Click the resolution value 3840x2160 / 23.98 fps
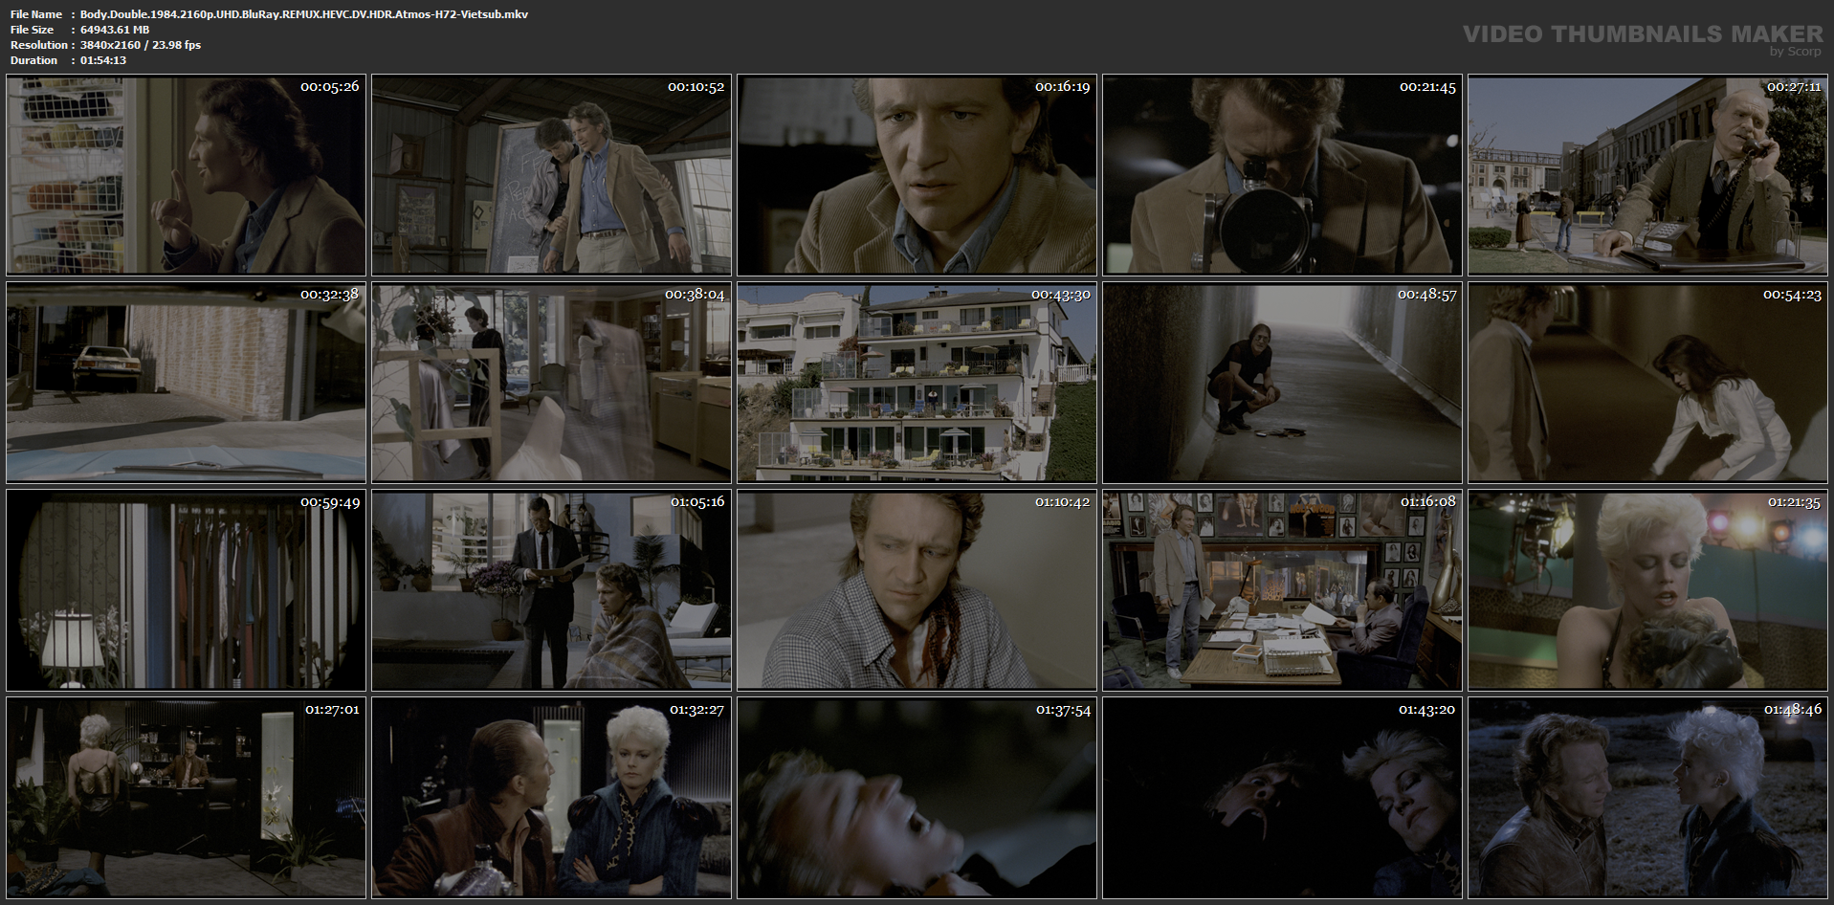The width and height of the screenshot is (1834, 905). (x=141, y=45)
